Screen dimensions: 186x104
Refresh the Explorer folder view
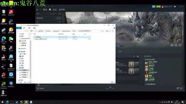point(103,31)
